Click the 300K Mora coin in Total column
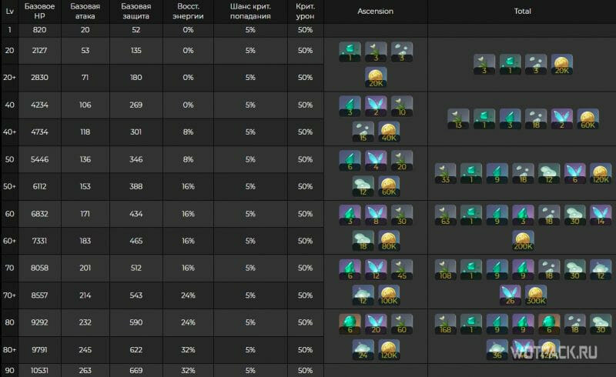The image size is (616, 377). (x=536, y=295)
